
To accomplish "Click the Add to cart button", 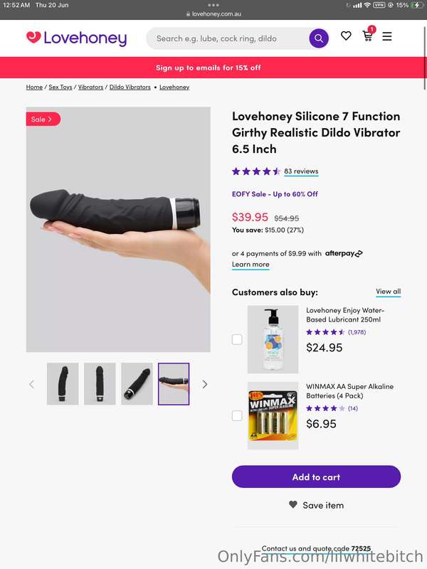I will [x=316, y=477].
